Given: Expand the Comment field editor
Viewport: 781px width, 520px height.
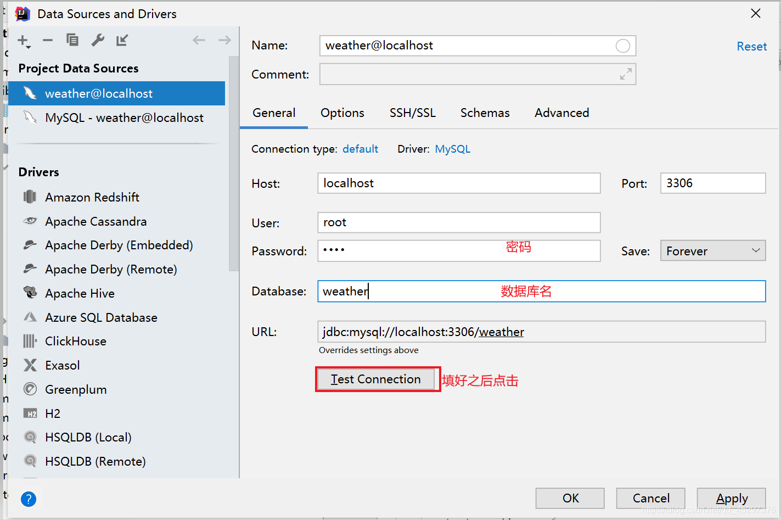Looking at the screenshot, I should (x=626, y=74).
